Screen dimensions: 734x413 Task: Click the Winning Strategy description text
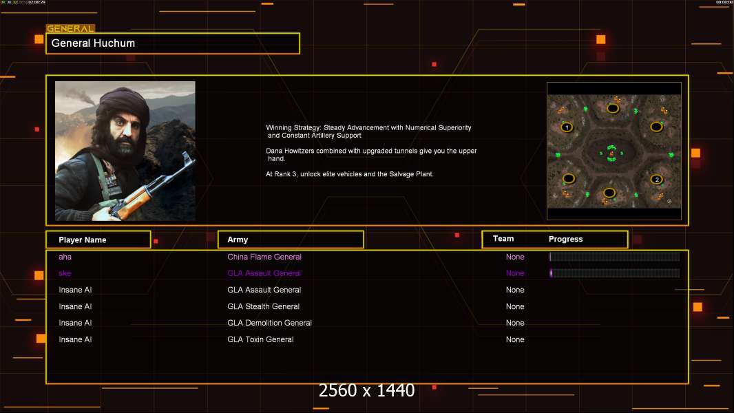point(370,151)
